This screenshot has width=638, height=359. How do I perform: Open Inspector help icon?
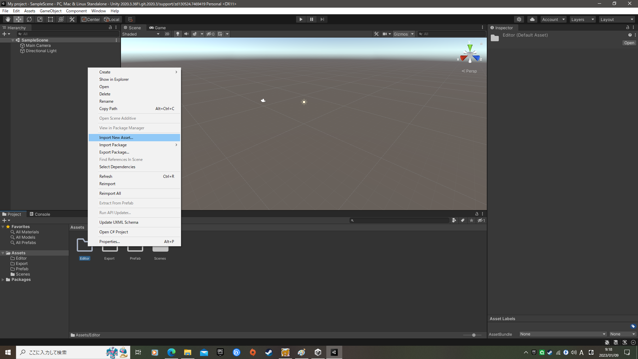630,35
